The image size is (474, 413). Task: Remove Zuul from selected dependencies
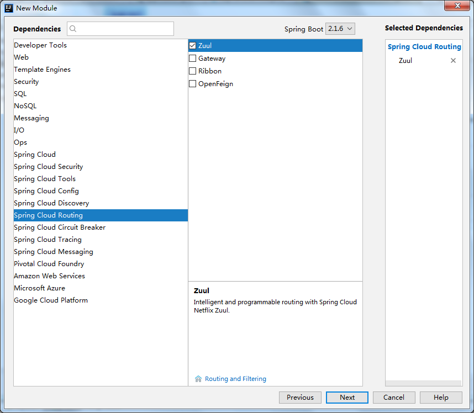pyautogui.click(x=453, y=61)
